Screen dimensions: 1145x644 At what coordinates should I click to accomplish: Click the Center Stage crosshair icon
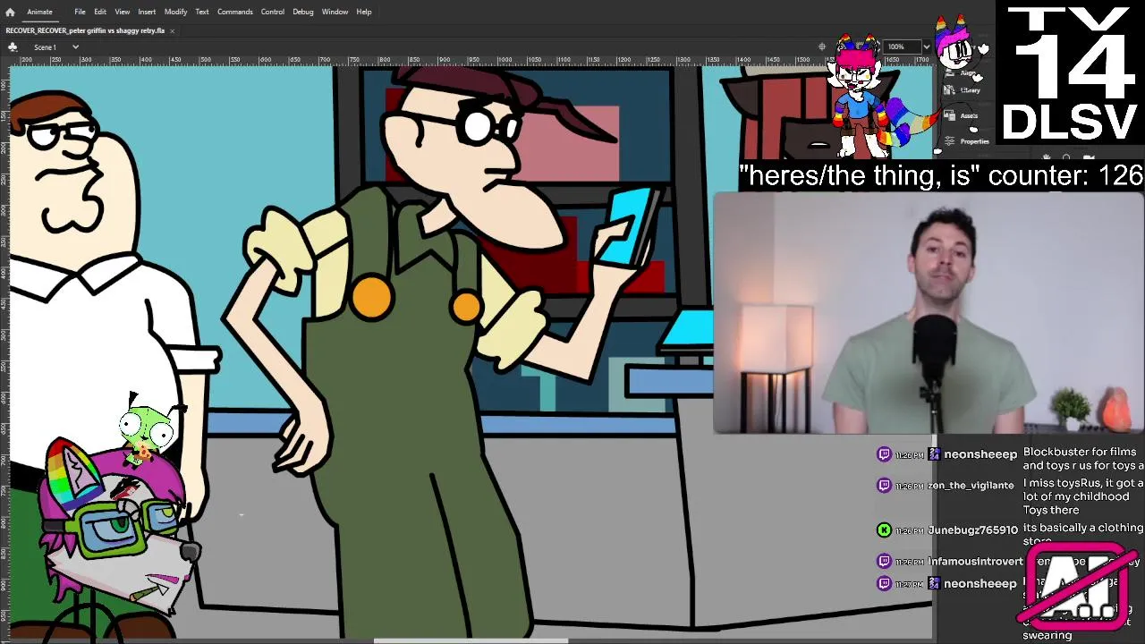click(x=822, y=47)
